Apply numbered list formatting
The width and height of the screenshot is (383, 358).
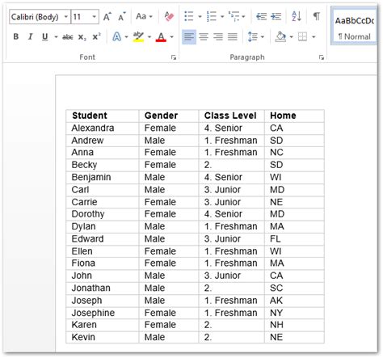[212, 16]
